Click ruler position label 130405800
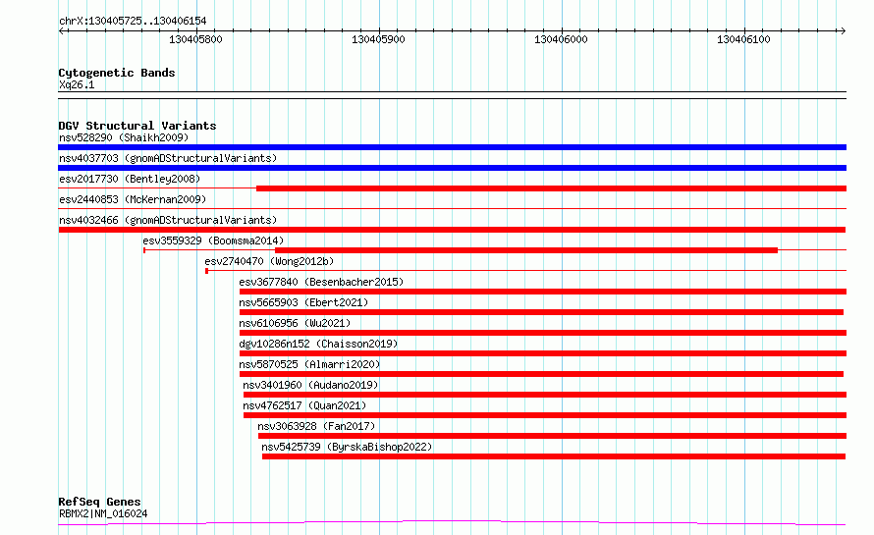 point(195,39)
